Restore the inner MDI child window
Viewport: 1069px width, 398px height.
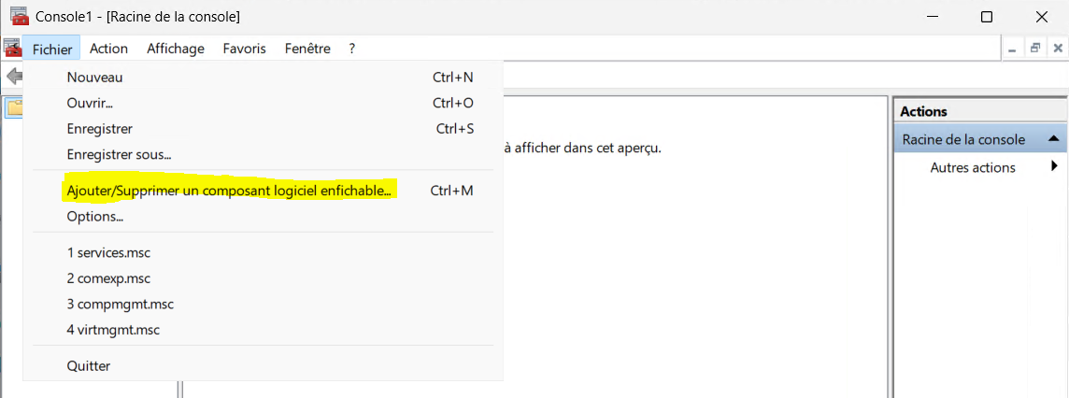1035,49
